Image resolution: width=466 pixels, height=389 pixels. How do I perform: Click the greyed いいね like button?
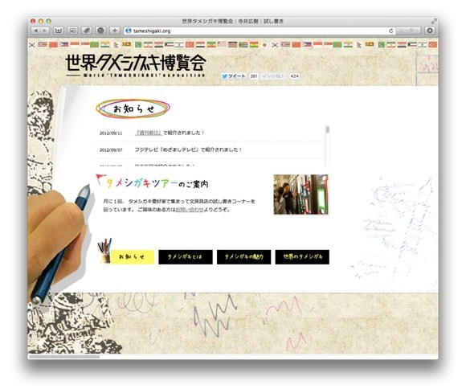pos(273,76)
